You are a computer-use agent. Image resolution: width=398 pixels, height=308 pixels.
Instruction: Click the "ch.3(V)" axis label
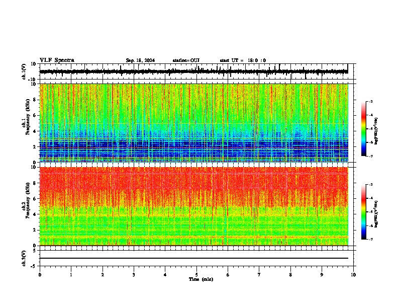[24, 258]
